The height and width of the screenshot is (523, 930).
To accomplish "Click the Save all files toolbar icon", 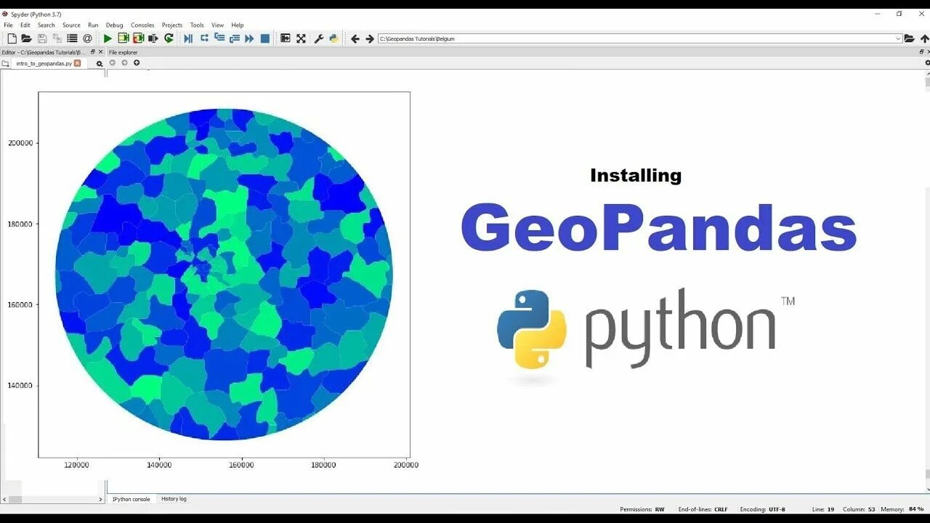I will 57,38.
